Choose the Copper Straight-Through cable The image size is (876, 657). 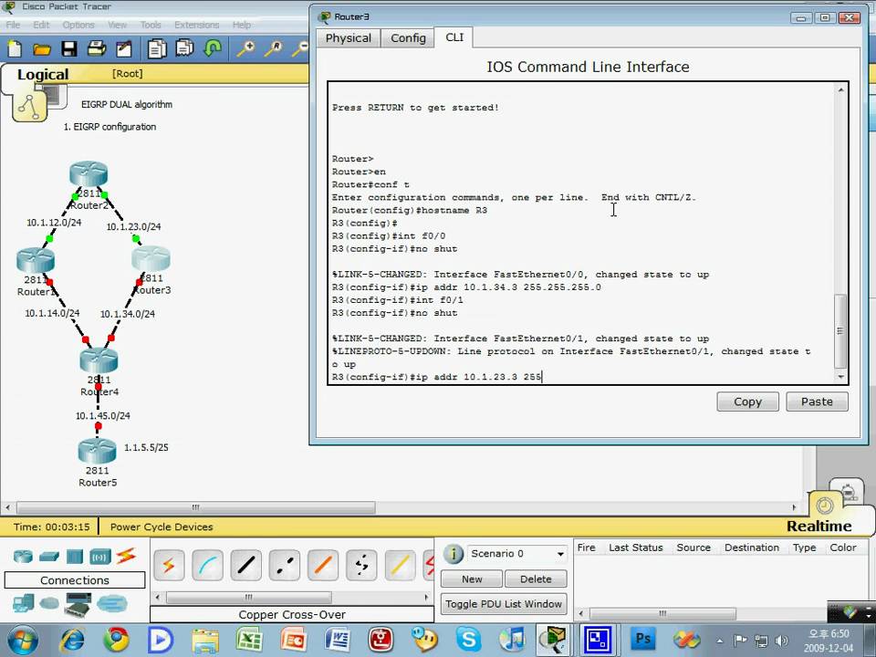[x=245, y=566]
